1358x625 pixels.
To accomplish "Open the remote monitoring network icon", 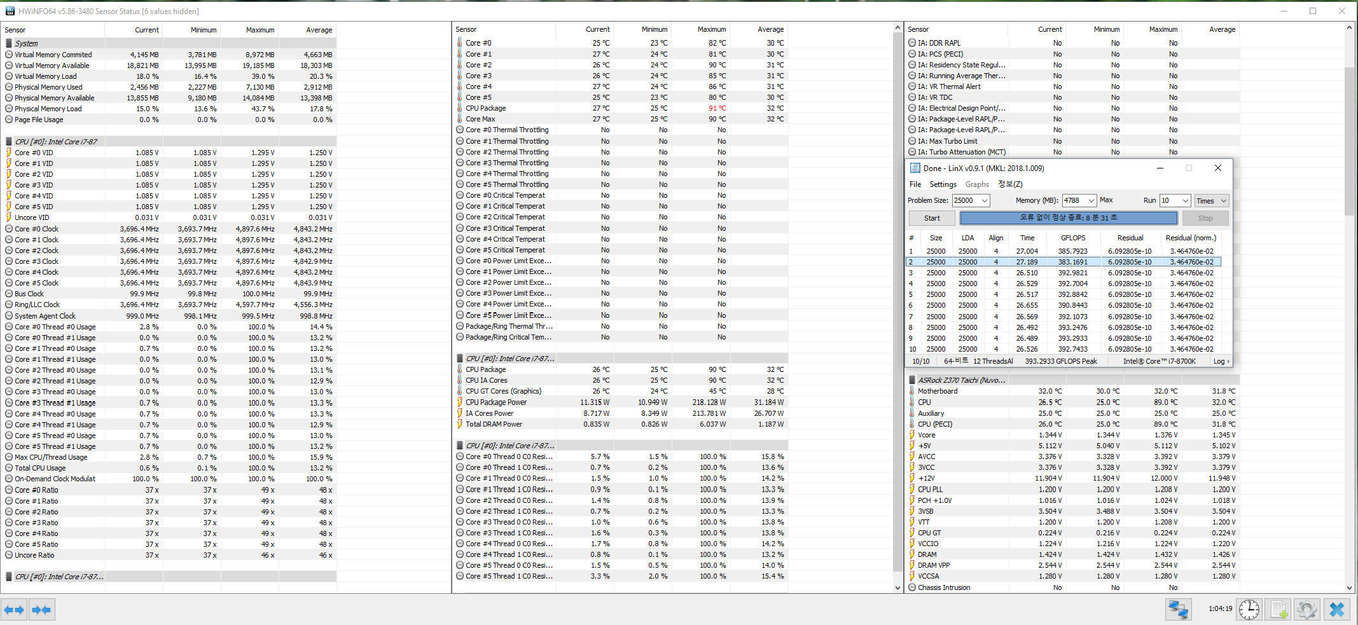I will (1178, 610).
